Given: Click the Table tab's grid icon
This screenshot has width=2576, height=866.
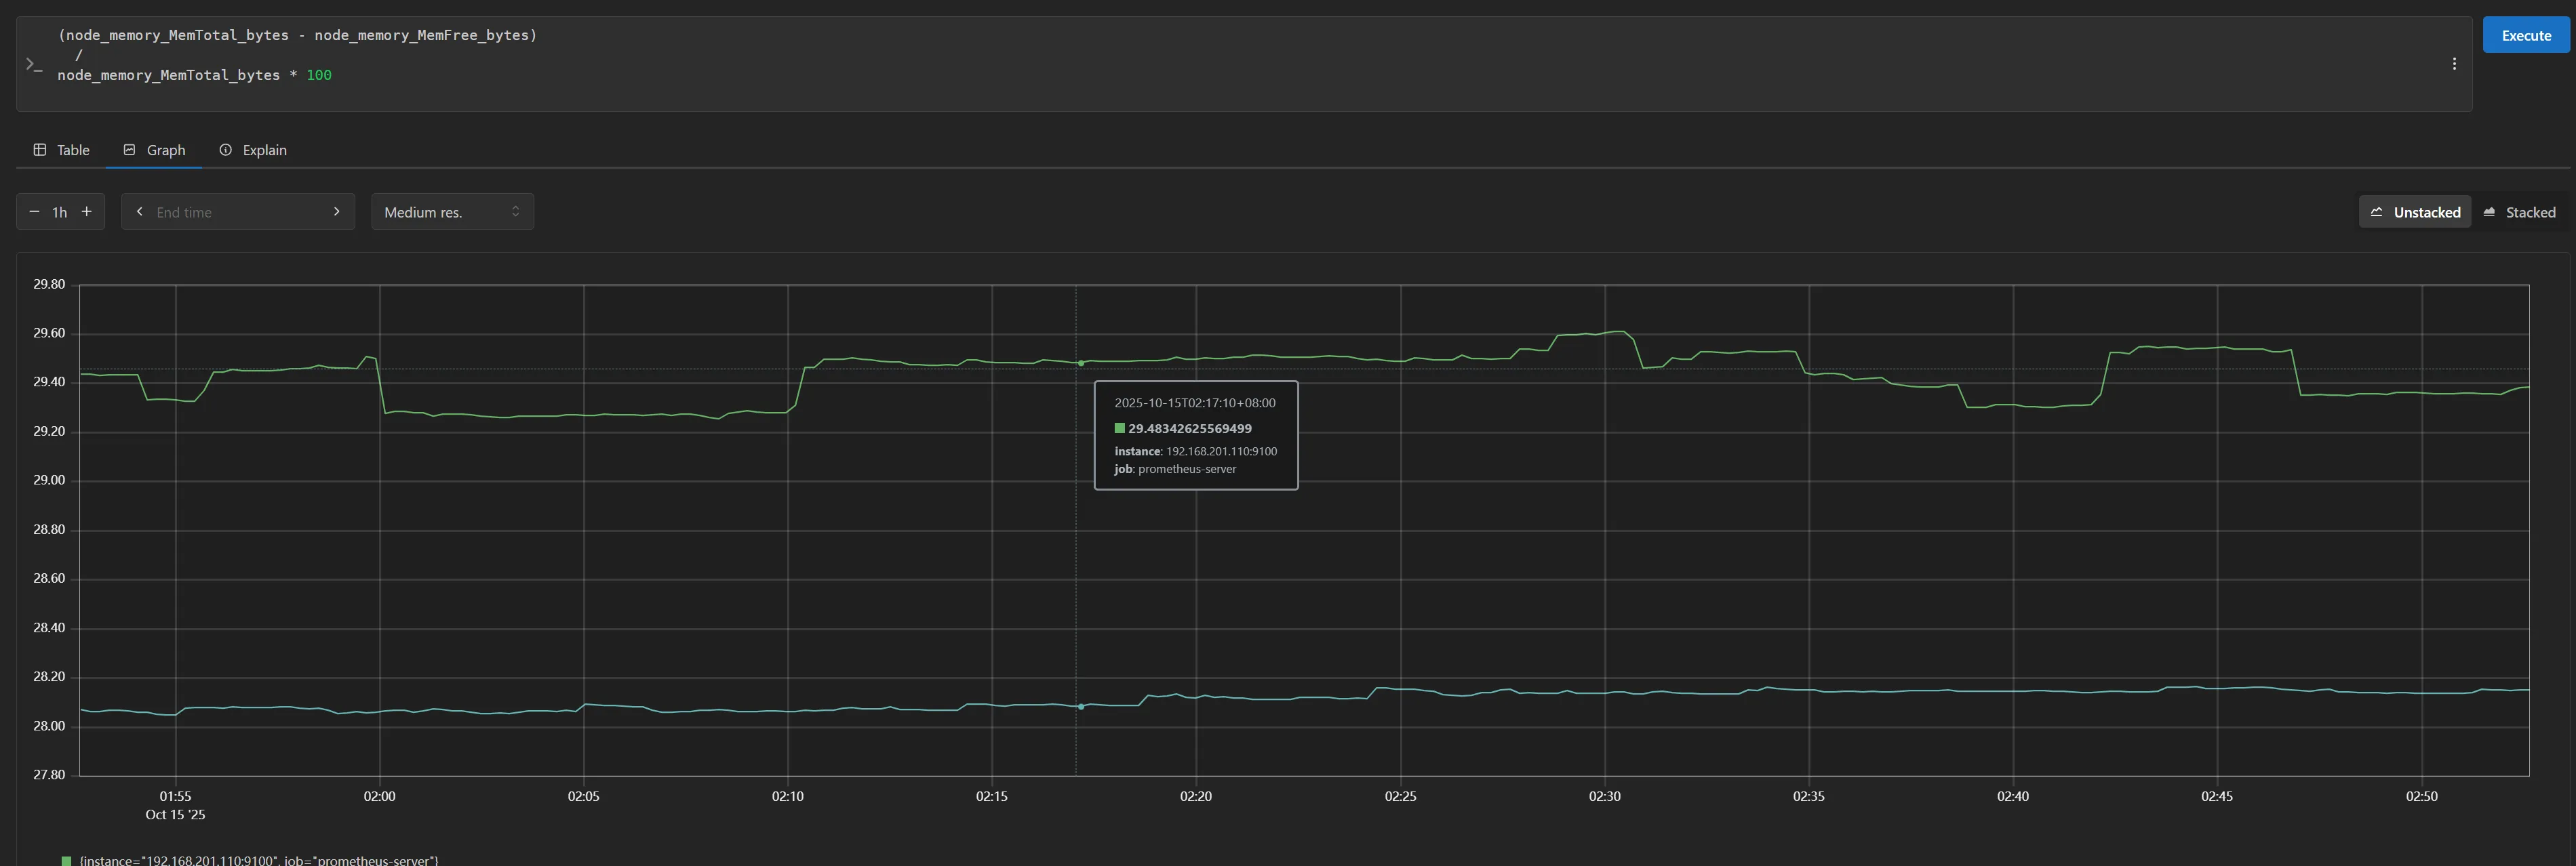Looking at the screenshot, I should [x=40, y=150].
